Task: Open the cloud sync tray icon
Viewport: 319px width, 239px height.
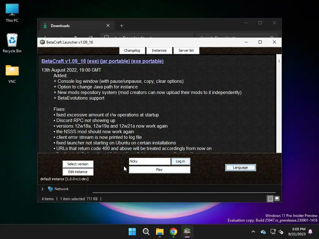Action: click(263, 232)
